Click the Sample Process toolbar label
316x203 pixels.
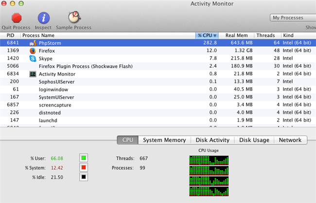click(x=73, y=28)
